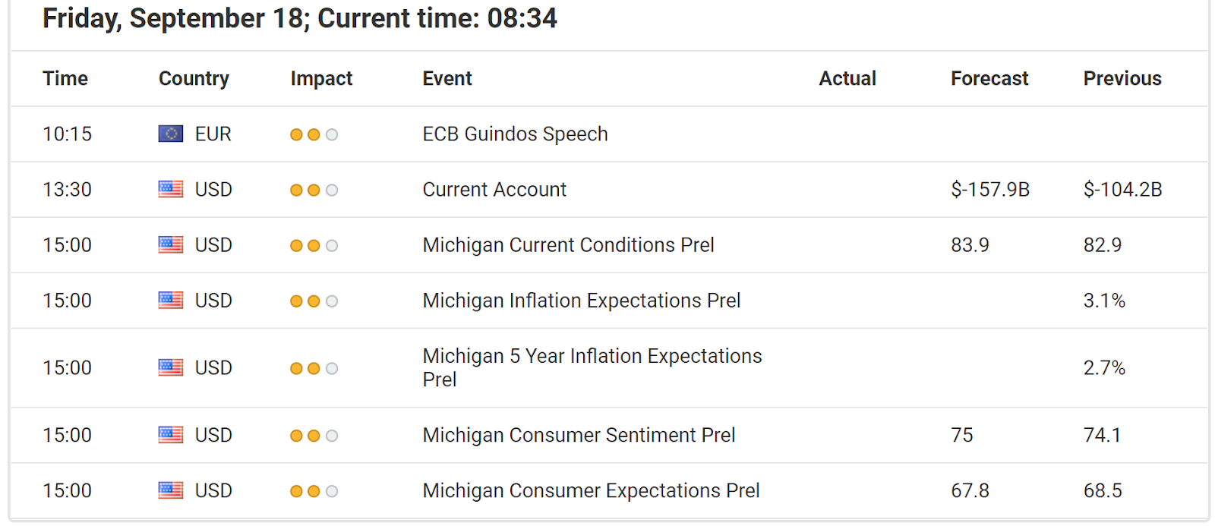The height and width of the screenshot is (526, 1215).
Task: Click the Time column header
Action: click(x=65, y=78)
